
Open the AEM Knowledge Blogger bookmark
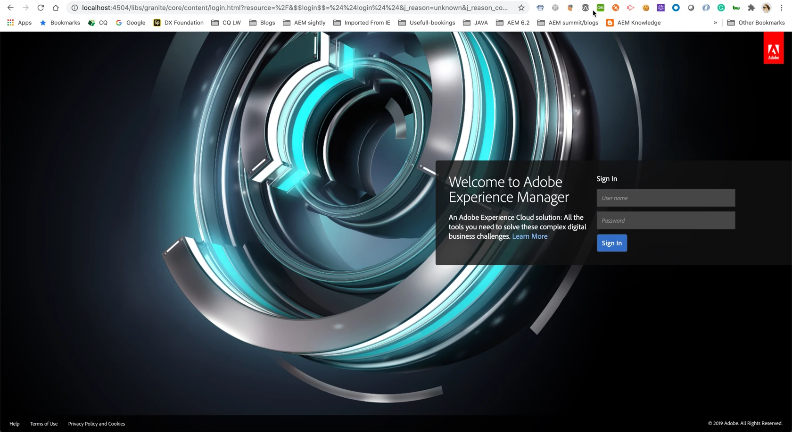tap(634, 23)
